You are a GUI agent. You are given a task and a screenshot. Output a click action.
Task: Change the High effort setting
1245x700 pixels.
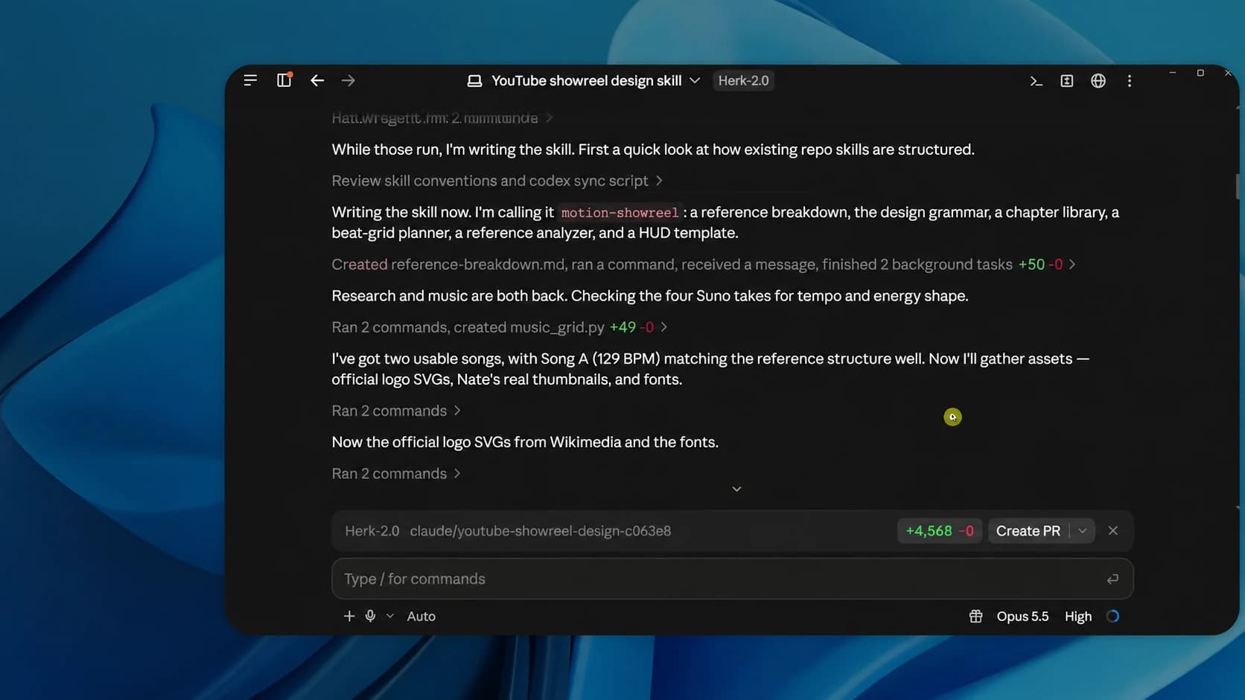[x=1077, y=616]
